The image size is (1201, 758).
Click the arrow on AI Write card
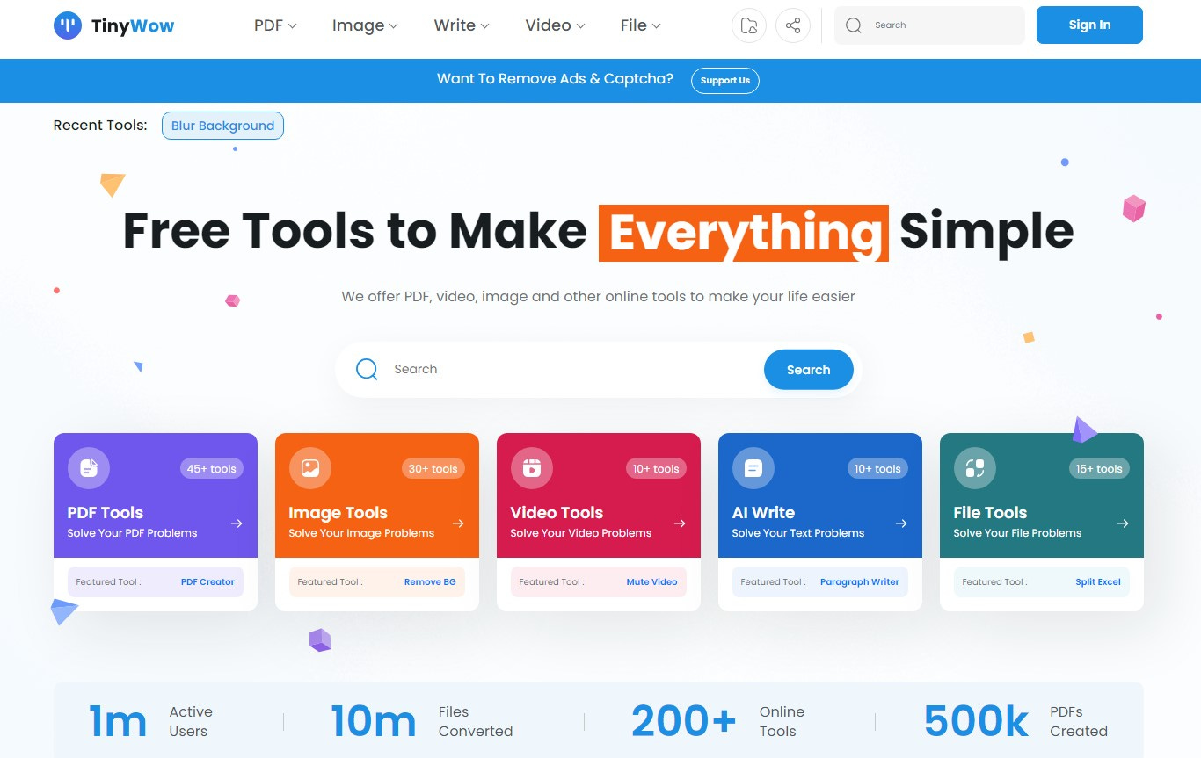coord(901,523)
